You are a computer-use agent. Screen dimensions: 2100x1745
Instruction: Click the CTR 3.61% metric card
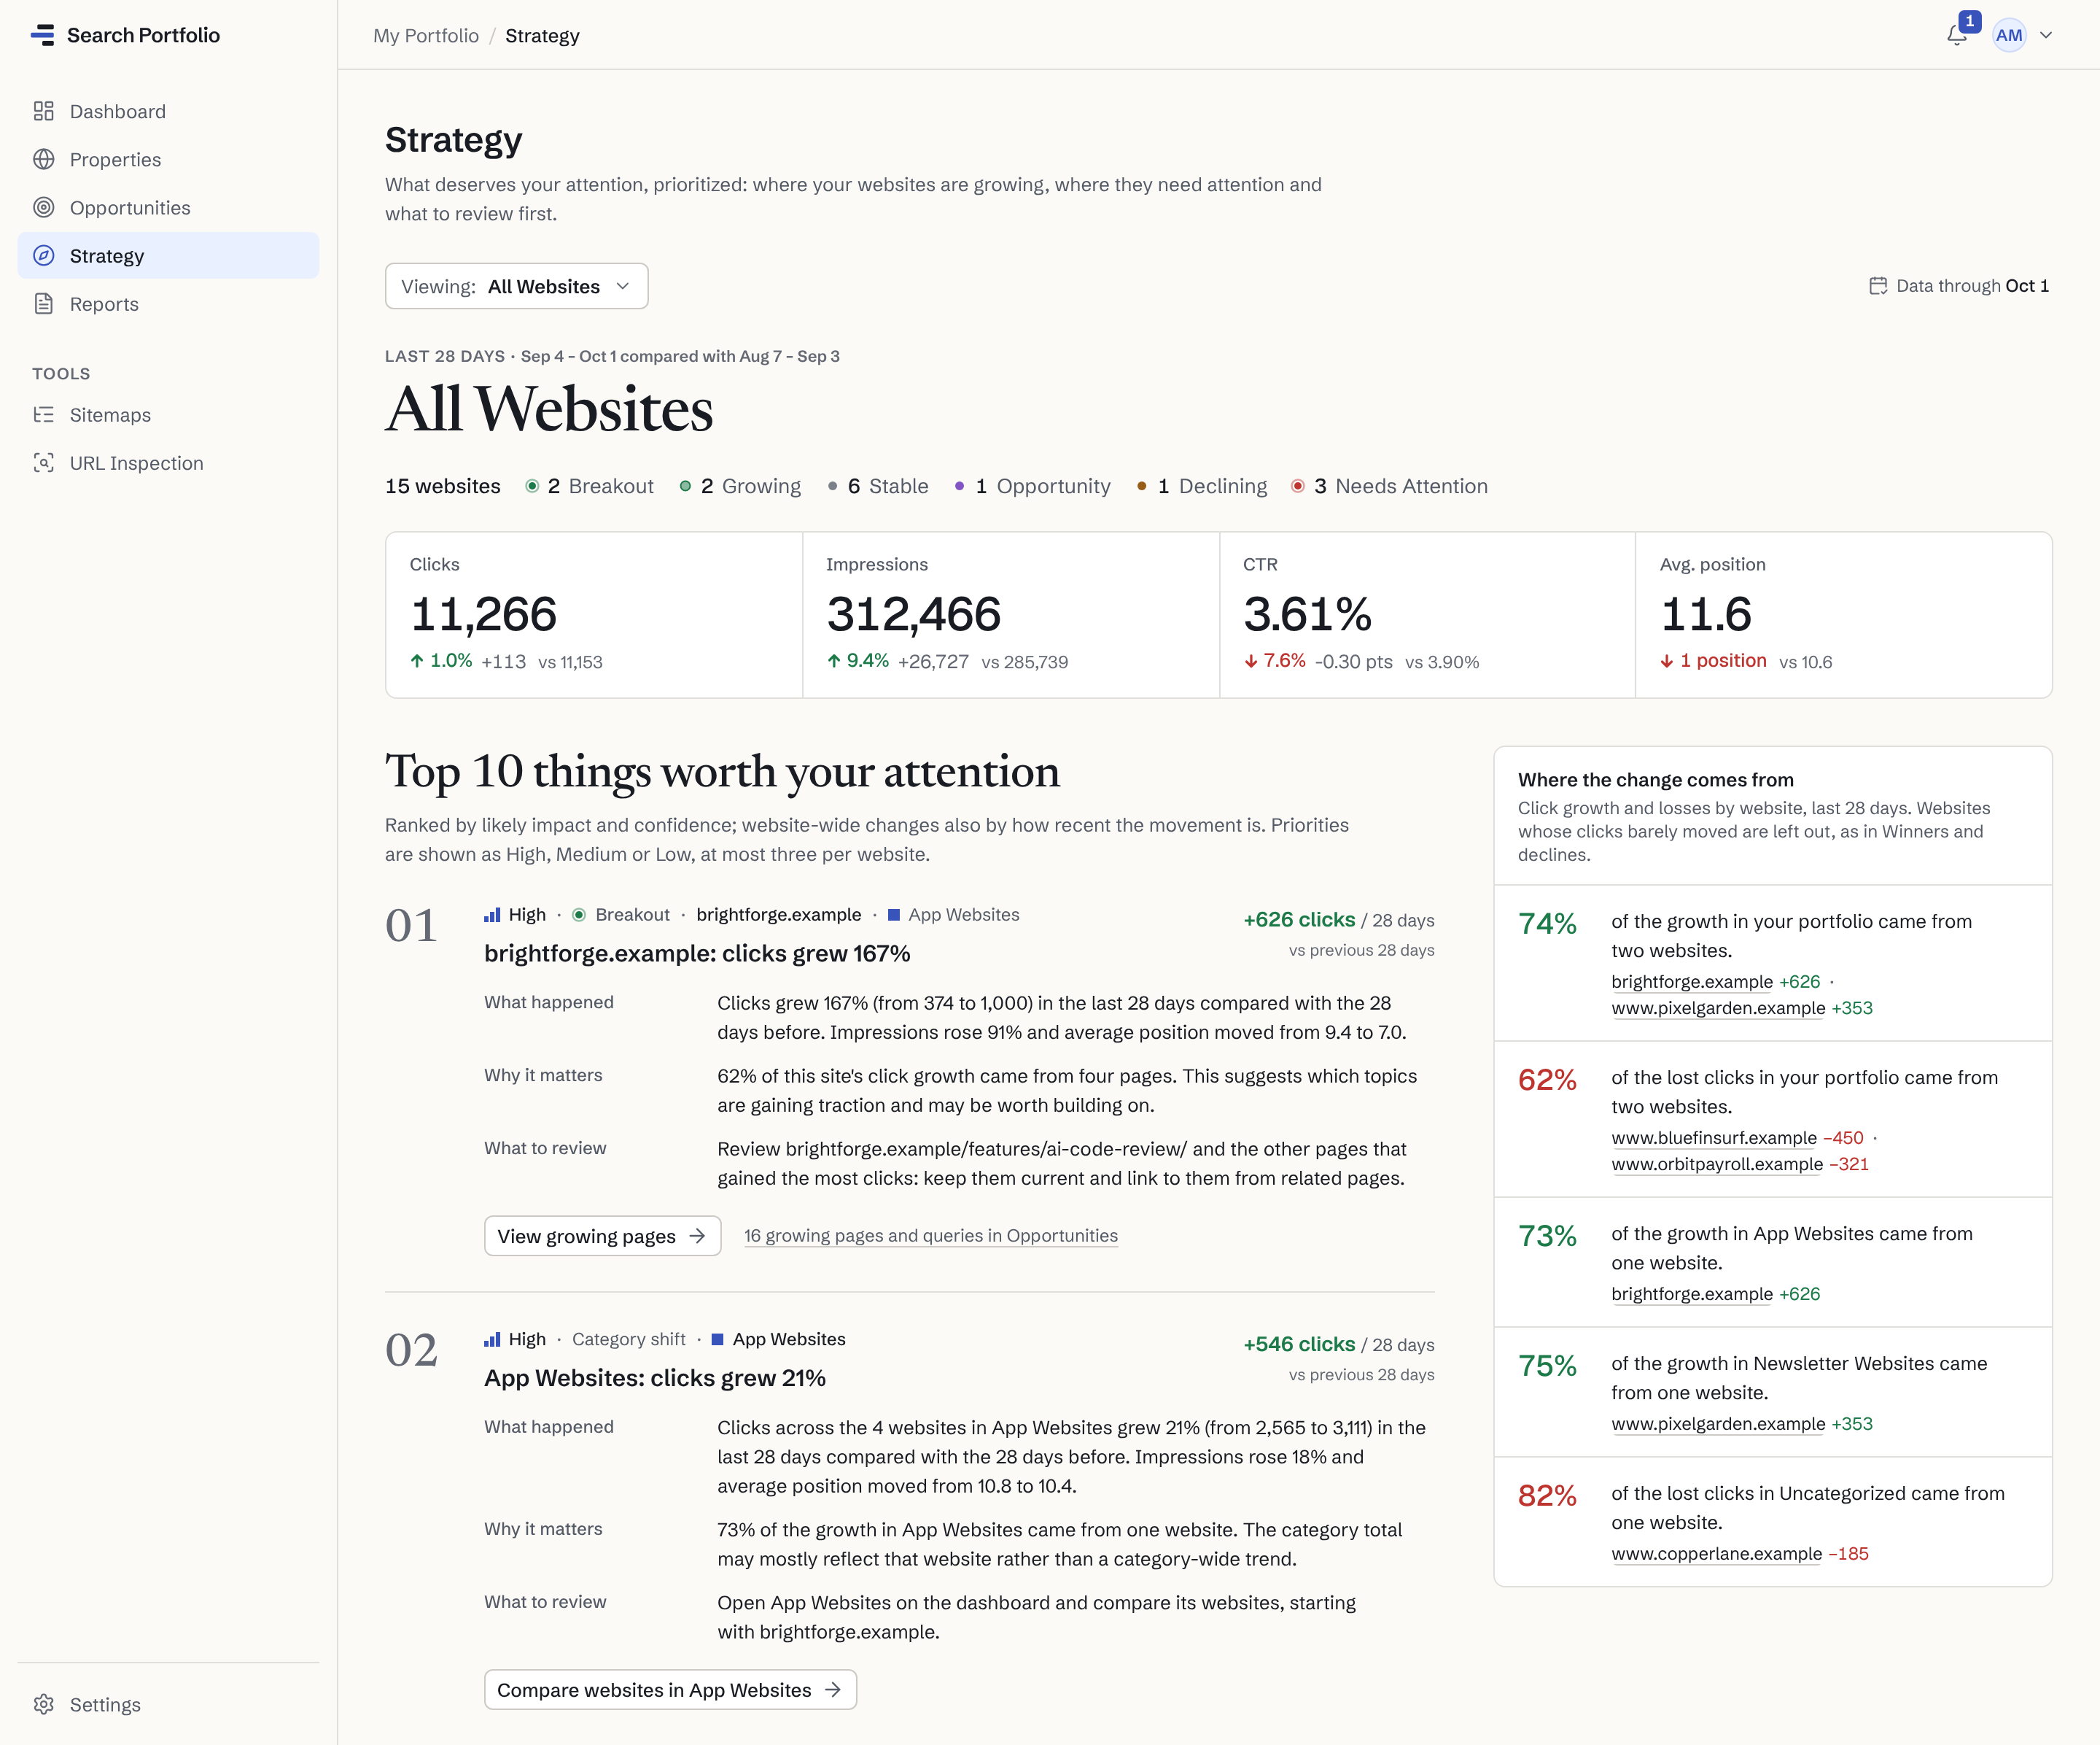1428,614
